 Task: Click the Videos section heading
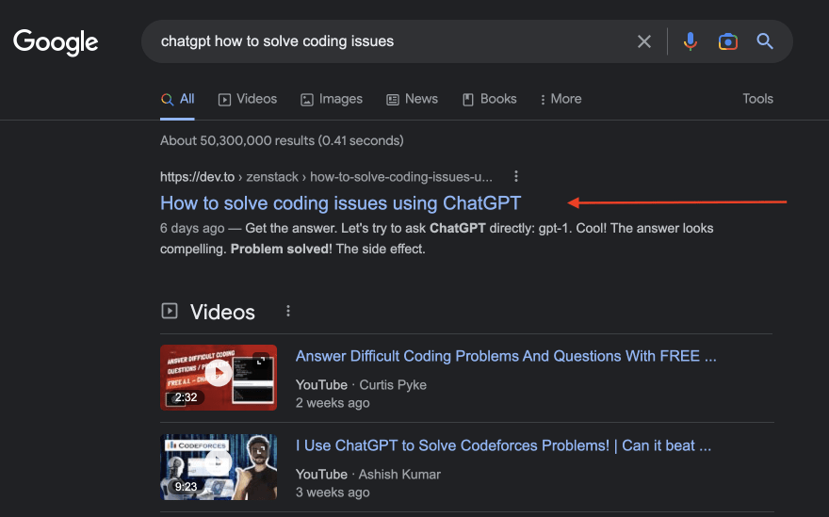[222, 312]
